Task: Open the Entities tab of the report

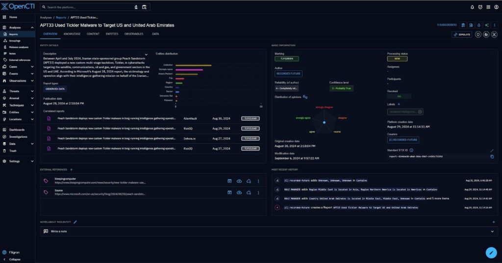Action: click(x=112, y=34)
